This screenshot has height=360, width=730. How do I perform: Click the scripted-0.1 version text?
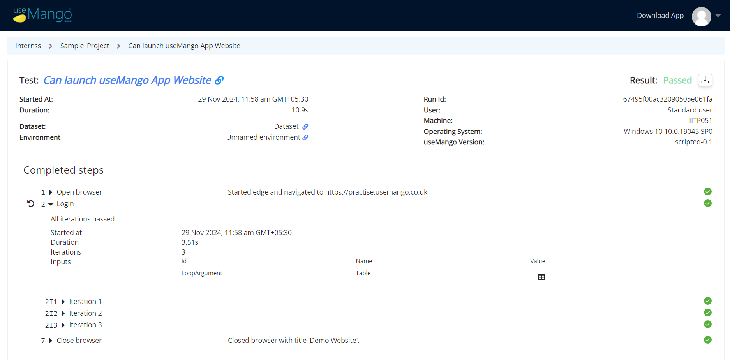click(693, 142)
